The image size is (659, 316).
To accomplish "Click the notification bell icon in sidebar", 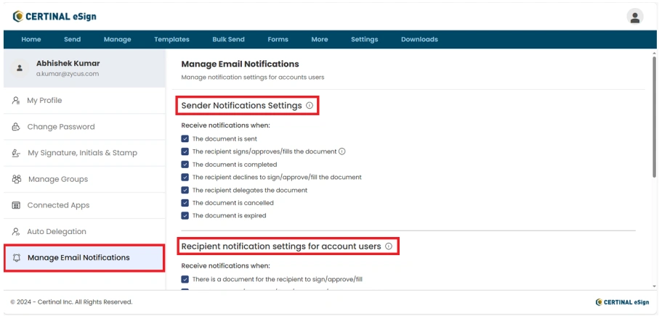I will coord(17,258).
